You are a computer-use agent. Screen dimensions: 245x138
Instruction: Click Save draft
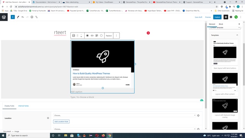198,17
